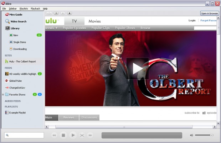Open the Global Pulse feed
This screenshot has height=143, width=221.
coord(14,81)
